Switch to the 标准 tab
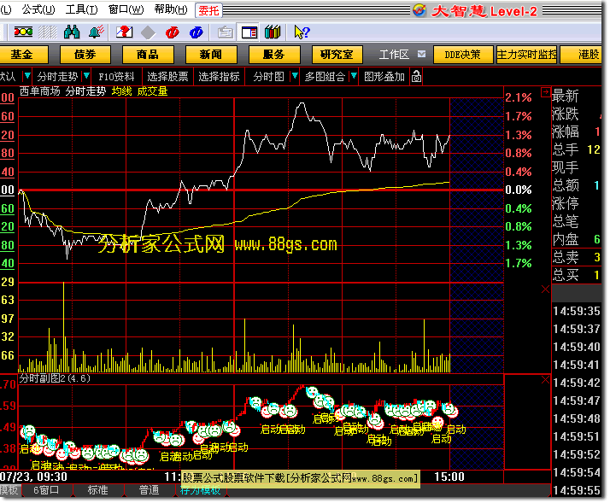This screenshot has height=503, width=610. point(97,490)
